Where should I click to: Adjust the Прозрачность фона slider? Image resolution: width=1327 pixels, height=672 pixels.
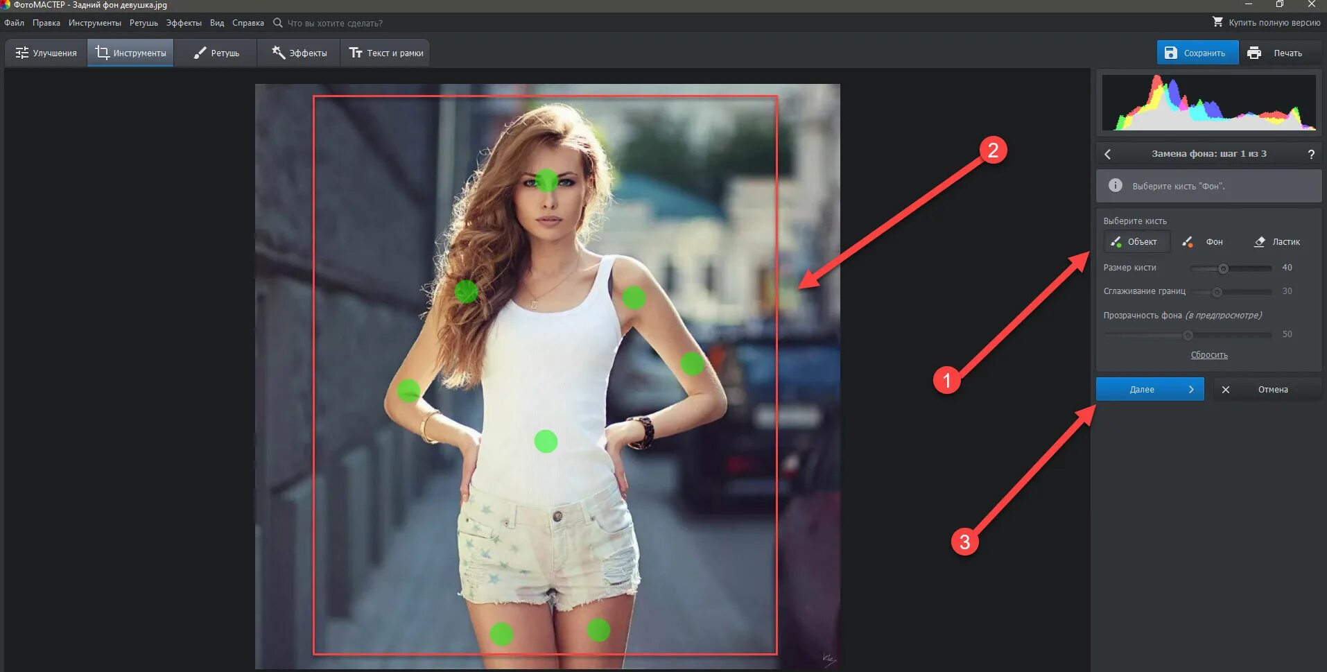(x=1188, y=335)
